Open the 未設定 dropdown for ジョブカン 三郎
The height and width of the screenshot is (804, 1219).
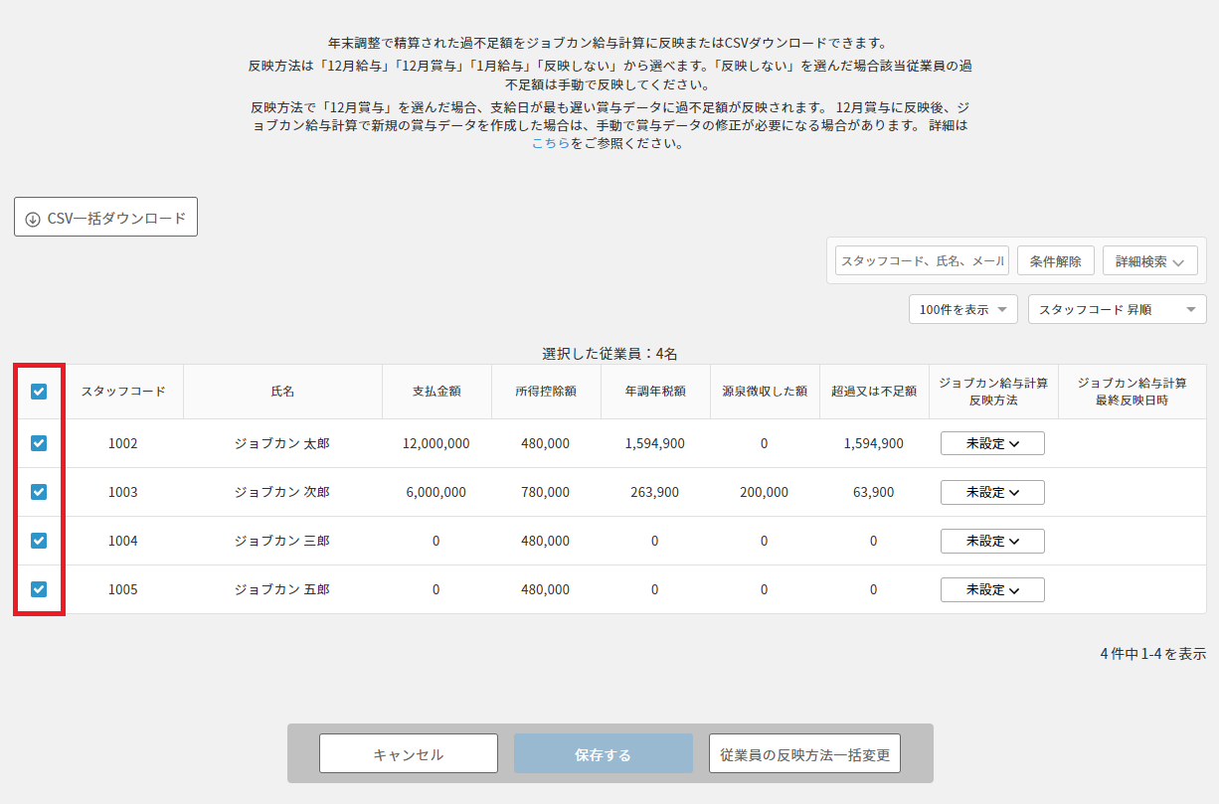(x=992, y=541)
